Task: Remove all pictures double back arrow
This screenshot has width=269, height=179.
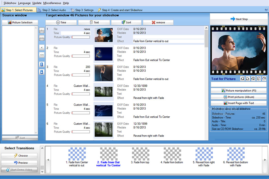Action: tap(42, 55)
